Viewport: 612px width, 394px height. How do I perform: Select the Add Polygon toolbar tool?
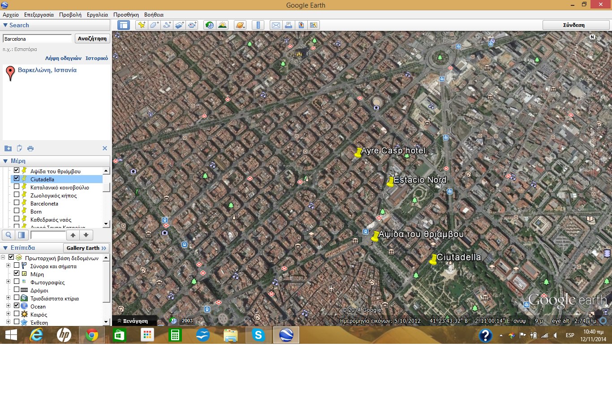pos(154,25)
